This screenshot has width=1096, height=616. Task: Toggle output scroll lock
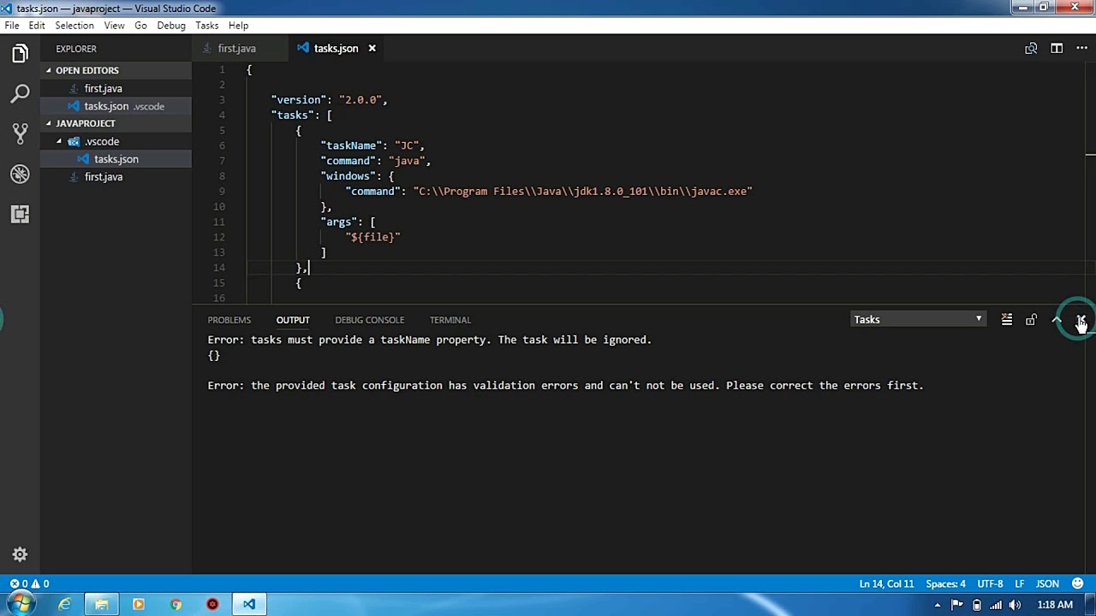(1031, 320)
